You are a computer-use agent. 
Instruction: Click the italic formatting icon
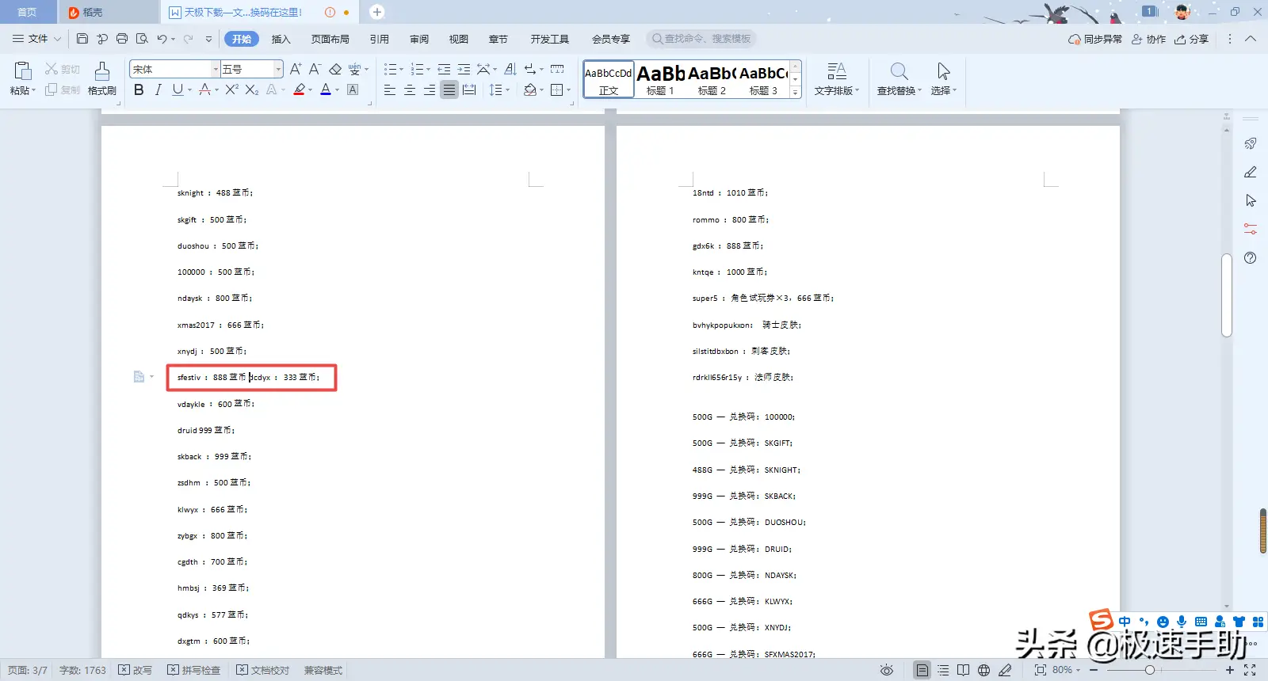click(158, 90)
